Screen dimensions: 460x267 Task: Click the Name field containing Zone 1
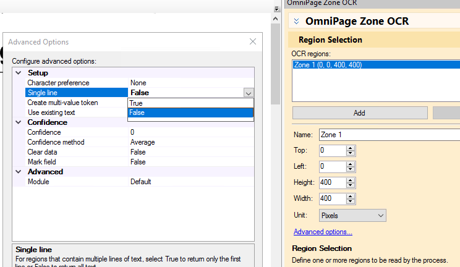(390, 135)
